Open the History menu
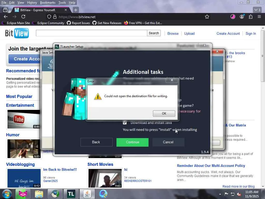 [x=32, y=3]
